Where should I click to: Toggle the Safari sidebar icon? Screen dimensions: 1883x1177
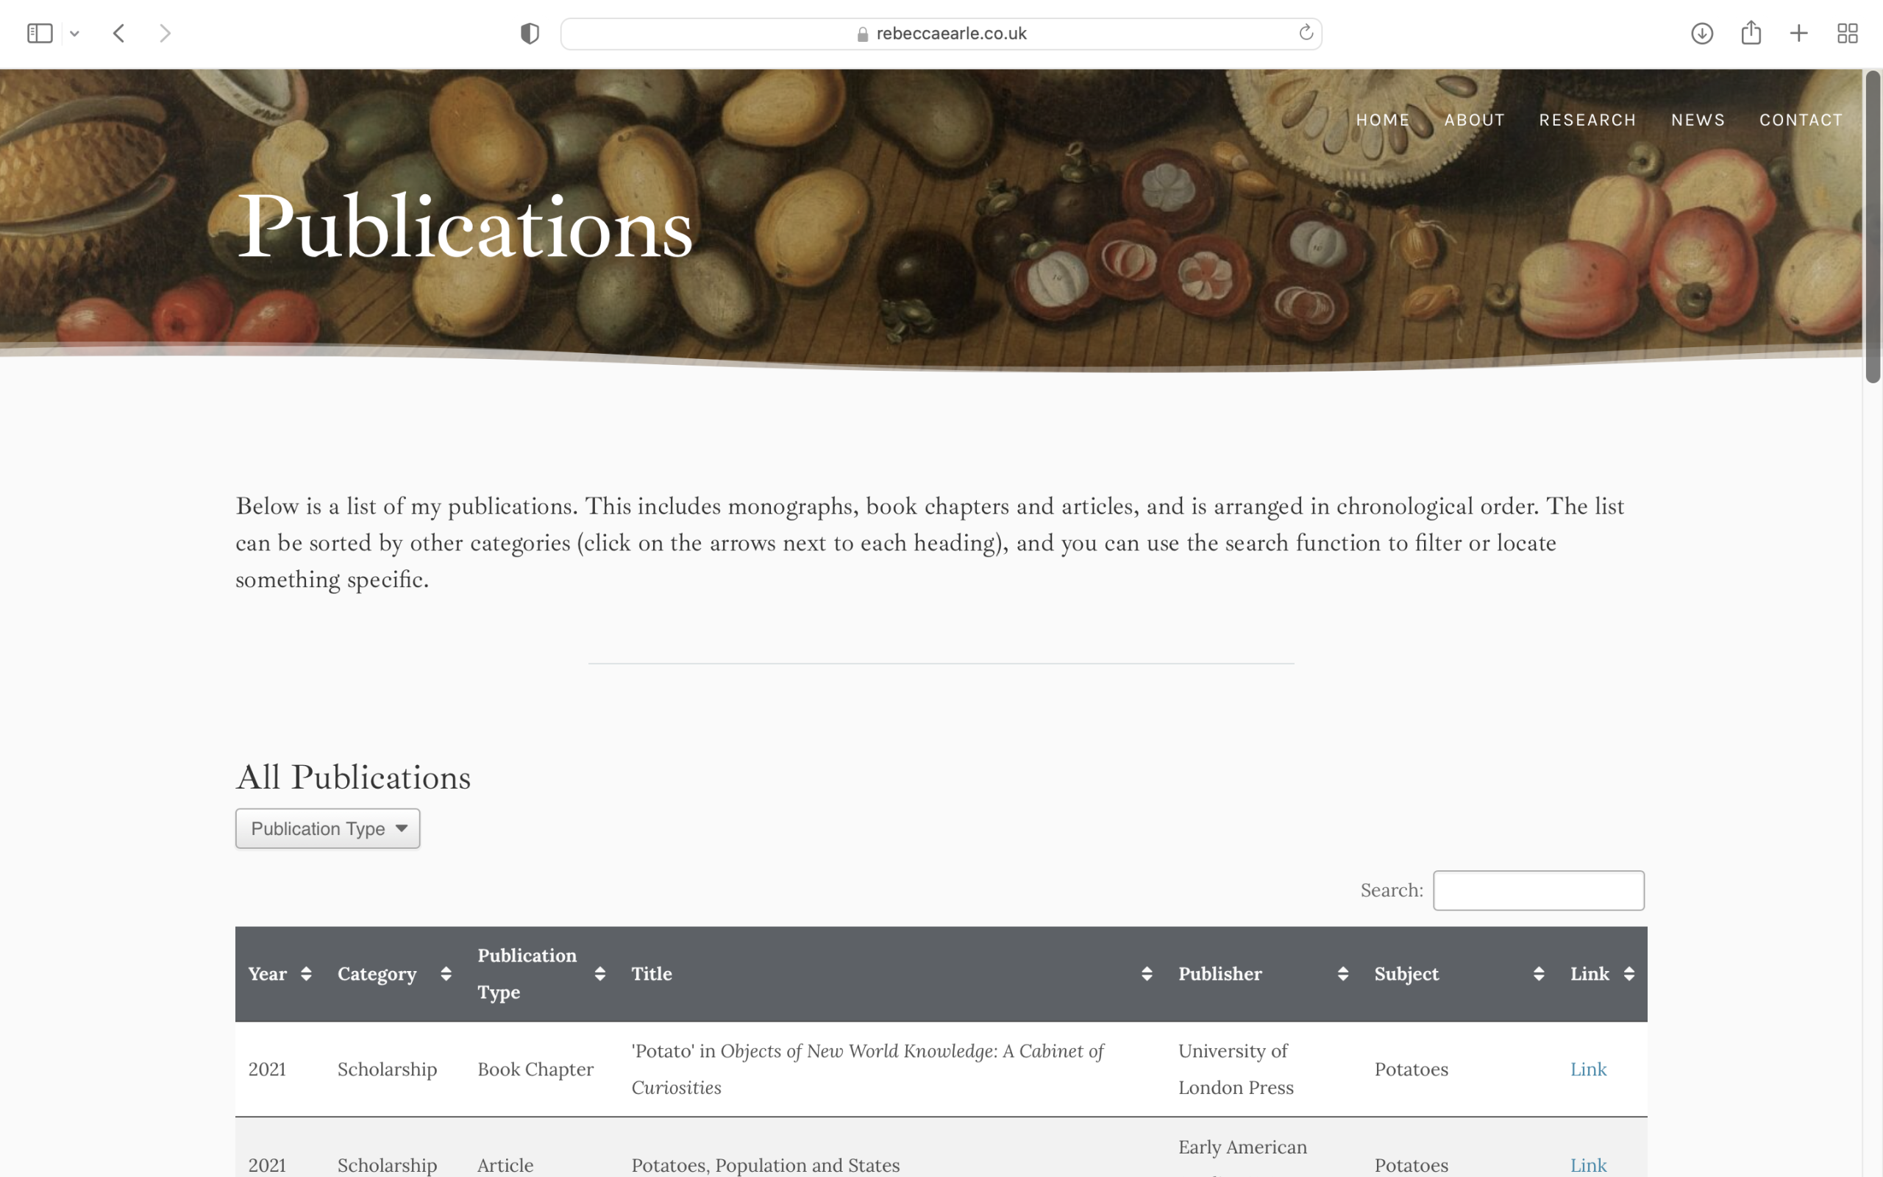[x=40, y=34]
